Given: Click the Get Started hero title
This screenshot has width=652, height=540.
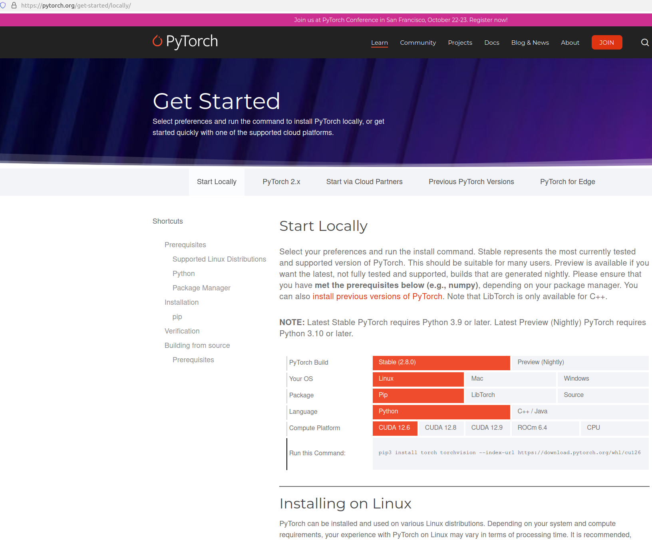Looking at the screenshot, I should tap(217, 101).
